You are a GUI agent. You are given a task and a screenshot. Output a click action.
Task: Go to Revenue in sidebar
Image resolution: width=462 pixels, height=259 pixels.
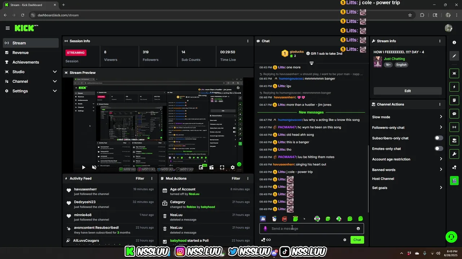point(30,53)
